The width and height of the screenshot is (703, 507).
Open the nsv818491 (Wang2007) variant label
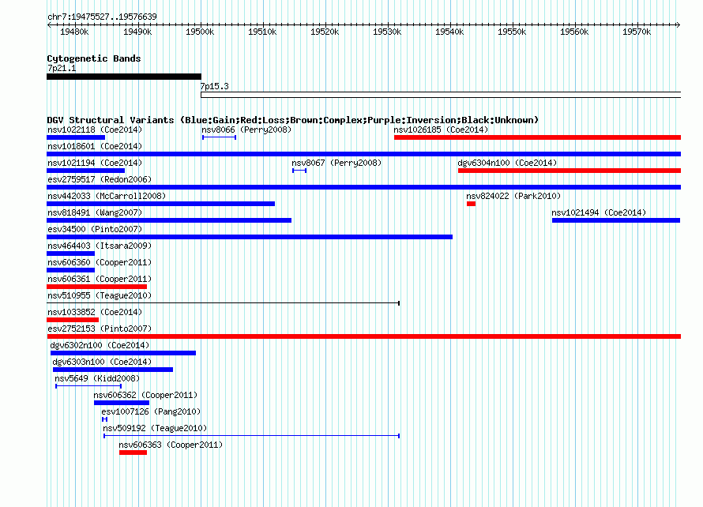[x=95, y=212]
